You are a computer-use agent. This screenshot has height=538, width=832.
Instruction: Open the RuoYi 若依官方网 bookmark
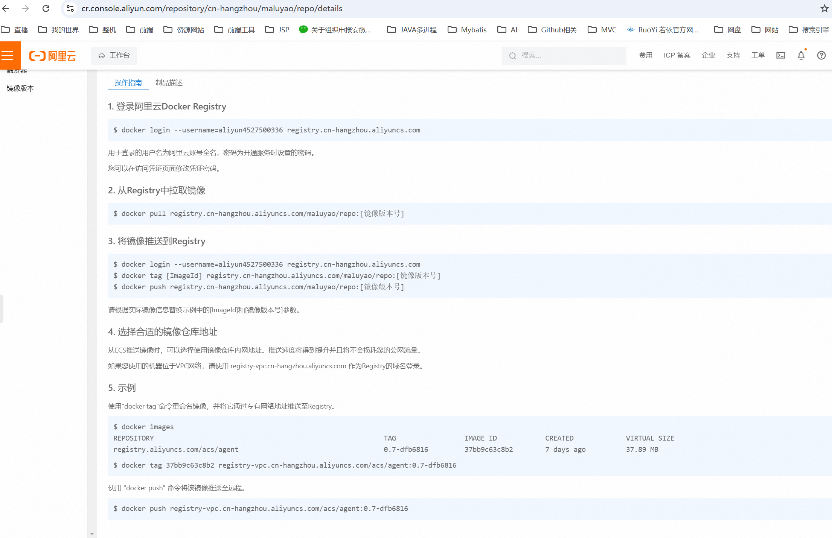click(x=663, y=30)
